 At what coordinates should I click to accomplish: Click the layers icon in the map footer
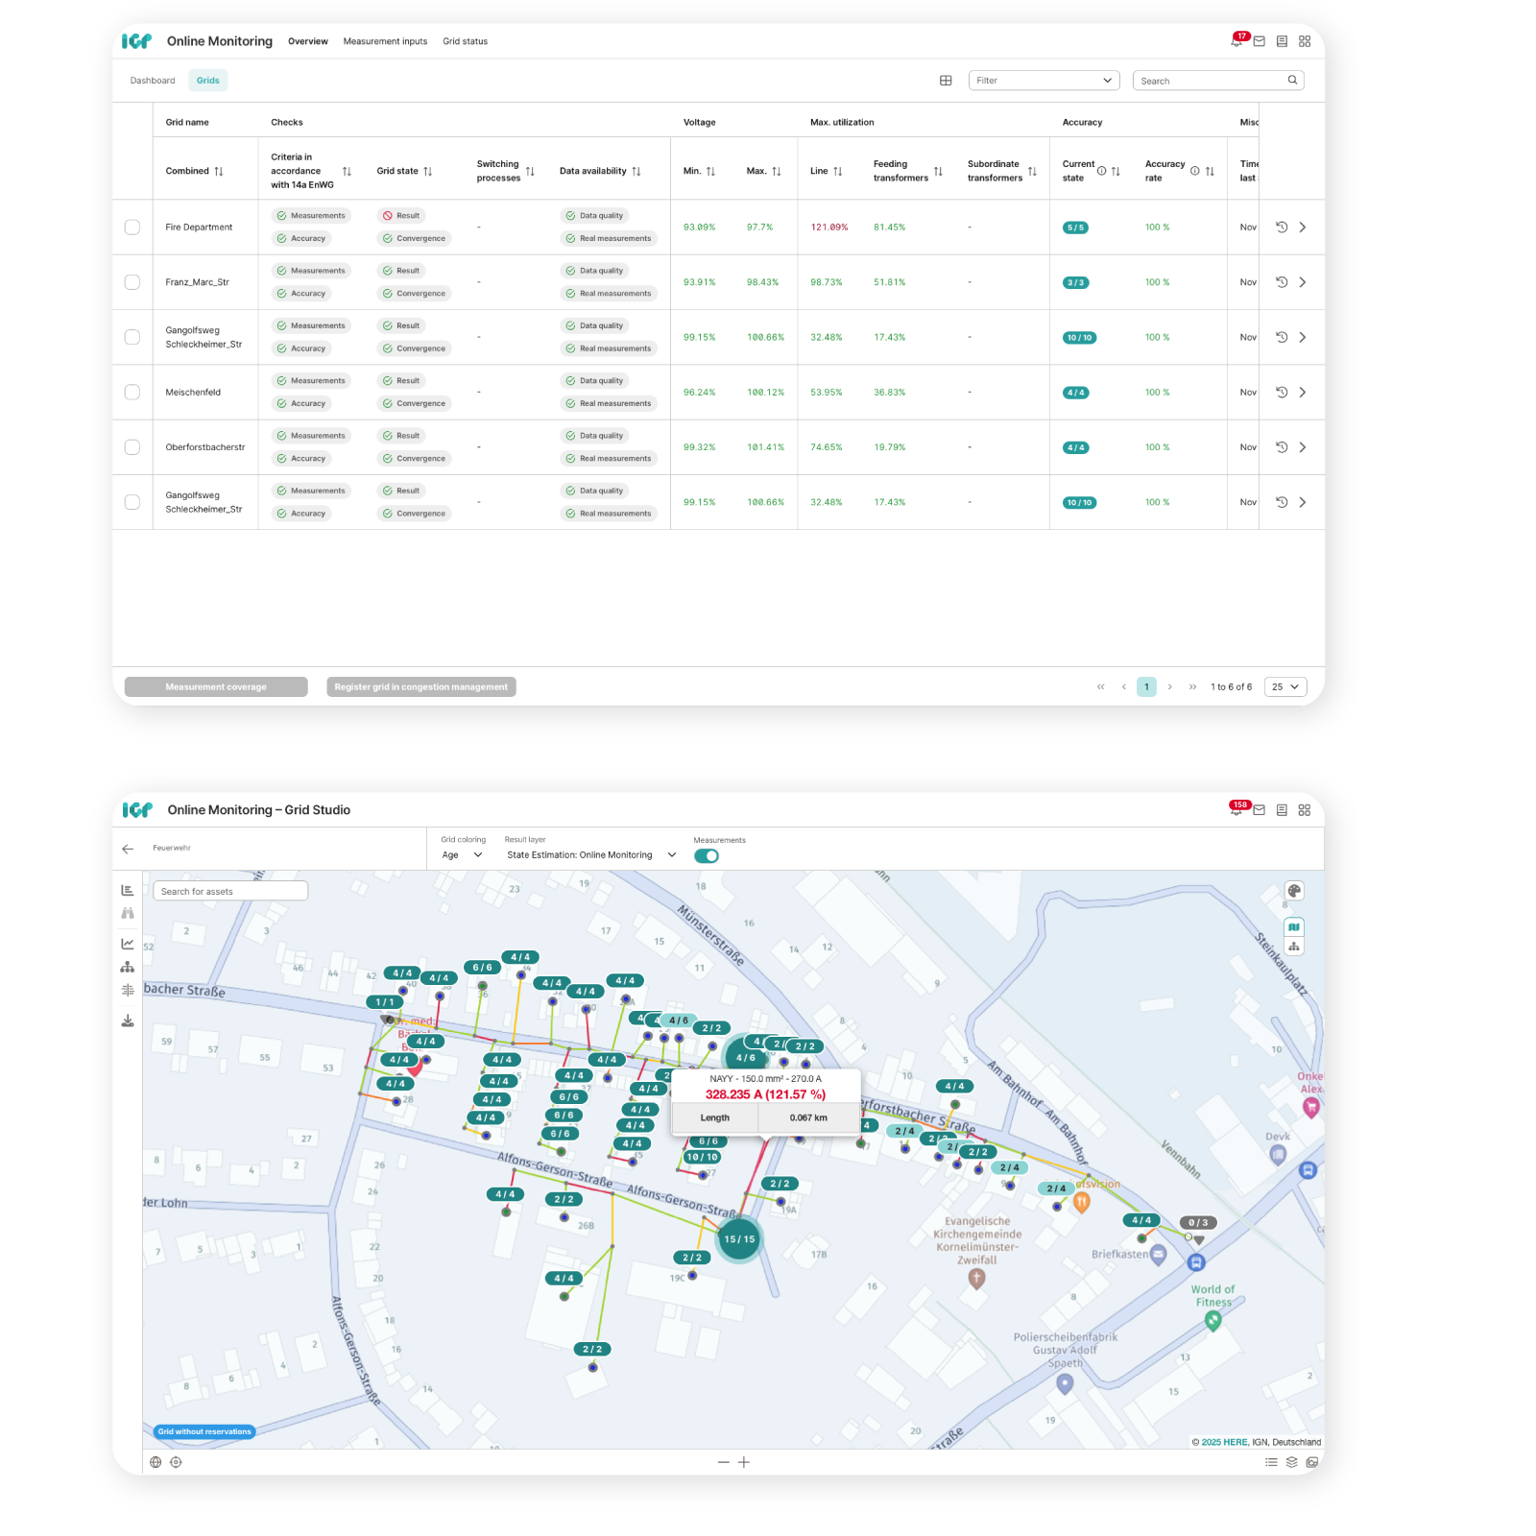click(1291, 1462)
